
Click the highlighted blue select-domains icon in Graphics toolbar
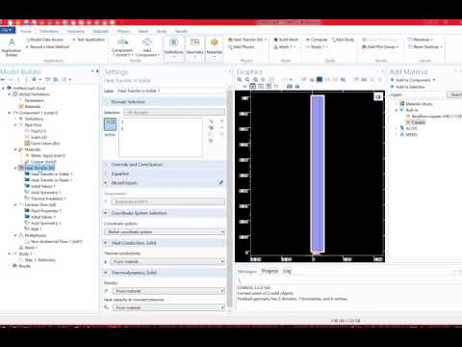click(320, 80)
